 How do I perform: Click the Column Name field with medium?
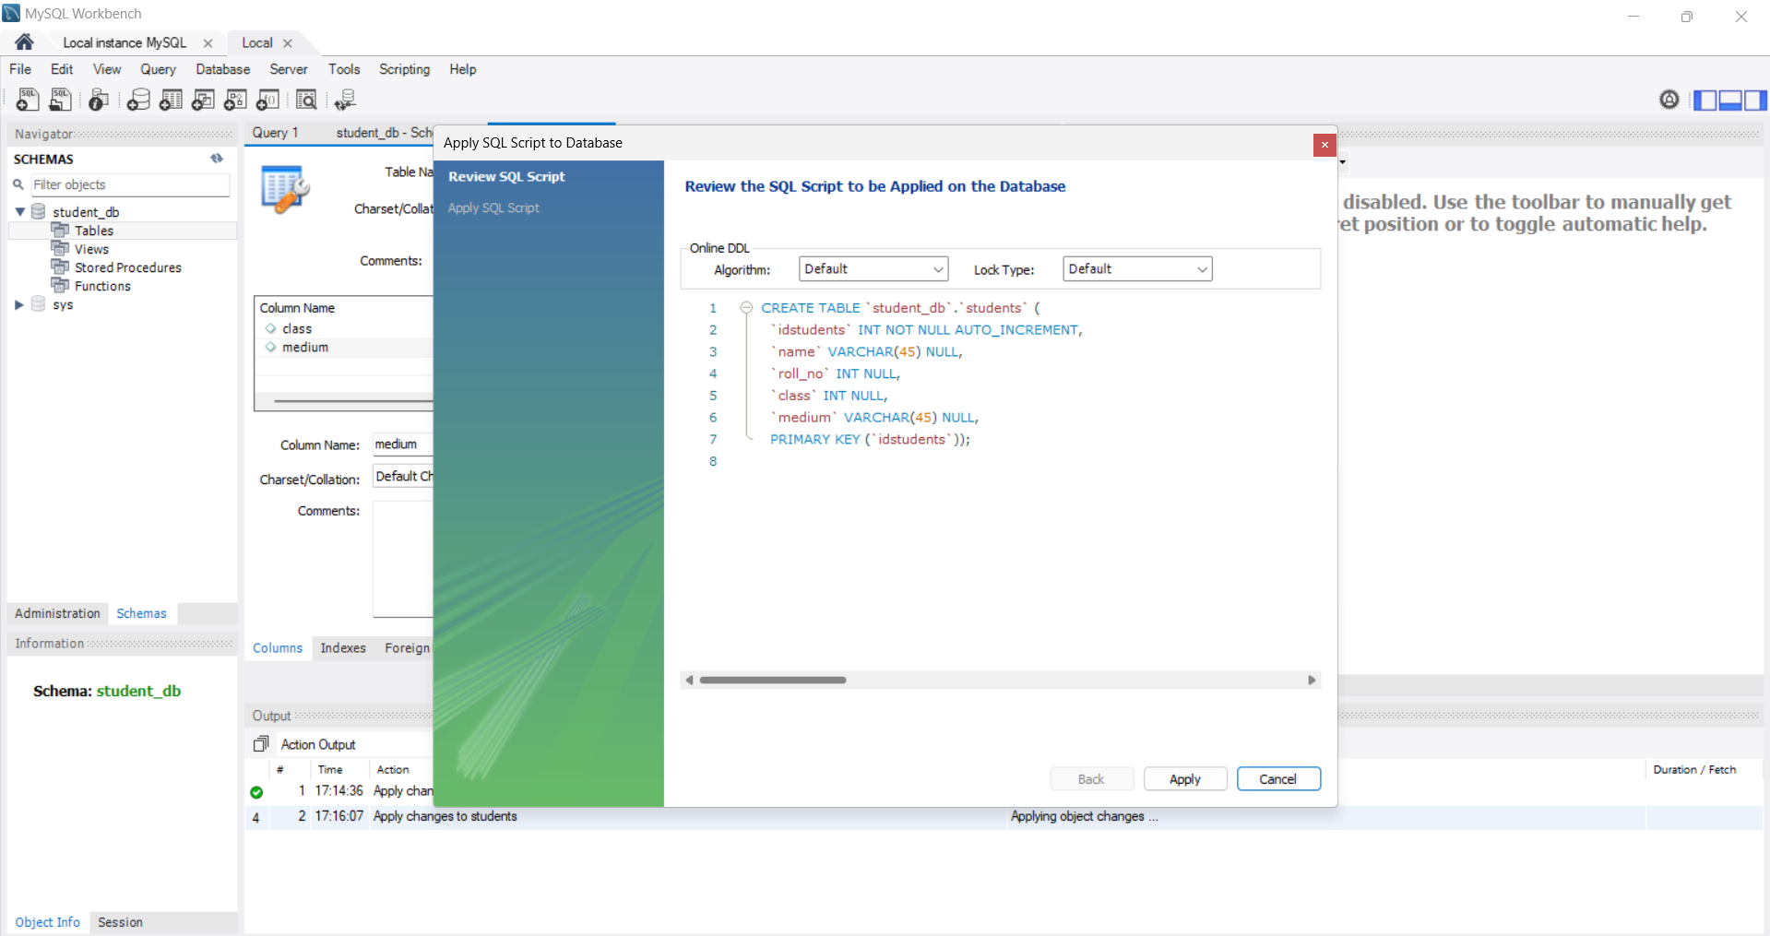coord(403,444)
